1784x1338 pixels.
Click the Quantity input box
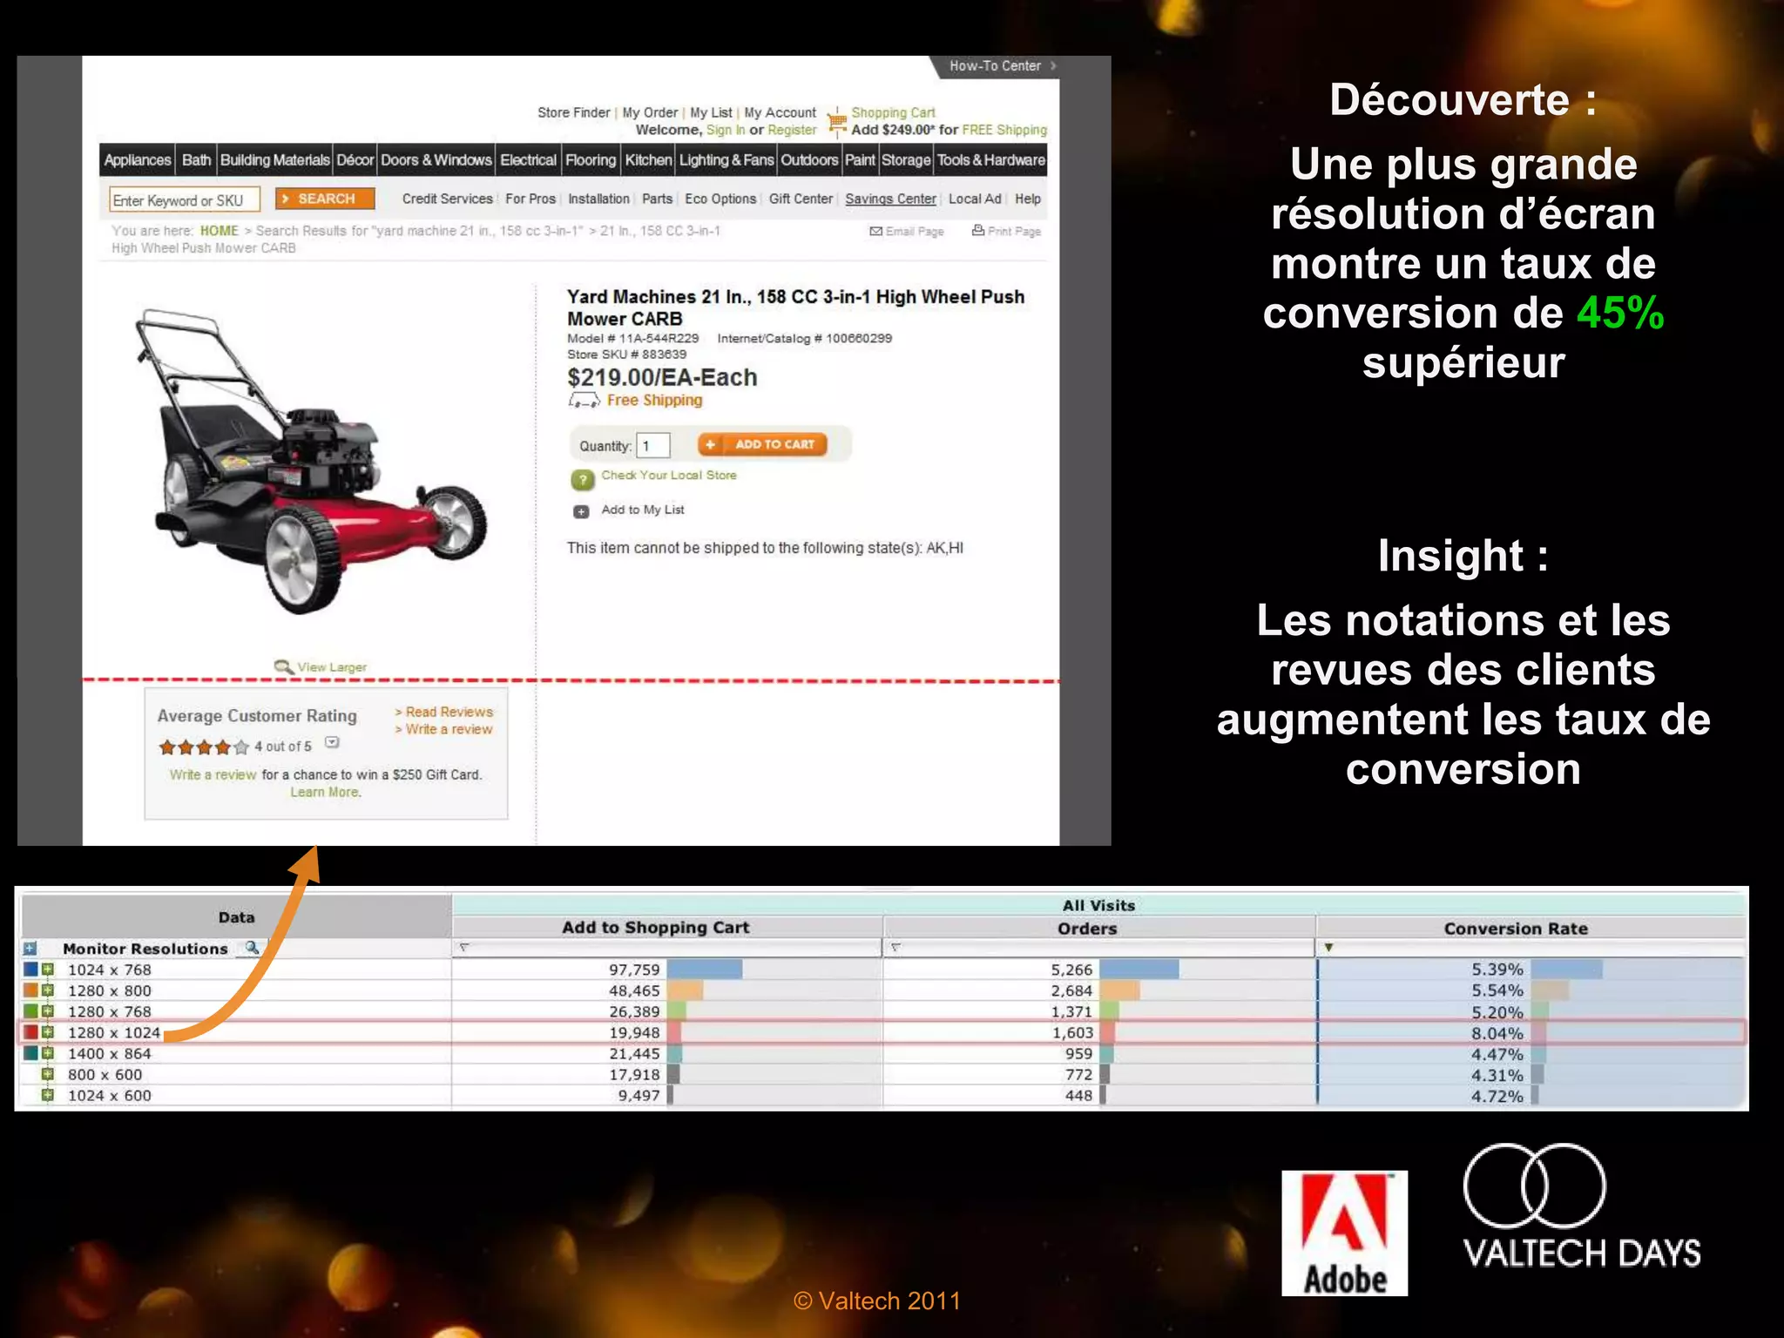click(652, 445)
